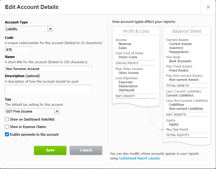Viewport: 216px width, 169px height.
Task: Open the Customised Report Layouts link
Action: 139,158
